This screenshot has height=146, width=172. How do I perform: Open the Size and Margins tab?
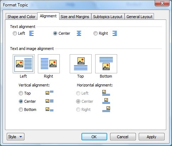click(75, 17)
